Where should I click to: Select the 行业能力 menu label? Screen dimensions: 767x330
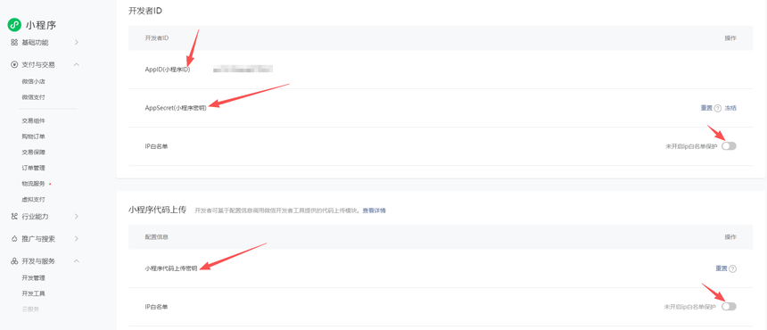click(35, 216)
